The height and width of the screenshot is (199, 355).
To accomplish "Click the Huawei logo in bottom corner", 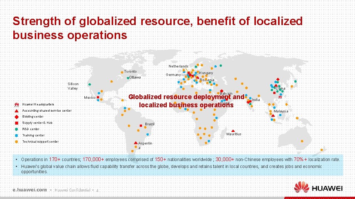I will pos(318,188).
